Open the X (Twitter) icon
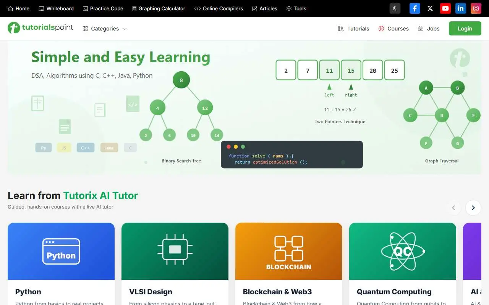 430,8
